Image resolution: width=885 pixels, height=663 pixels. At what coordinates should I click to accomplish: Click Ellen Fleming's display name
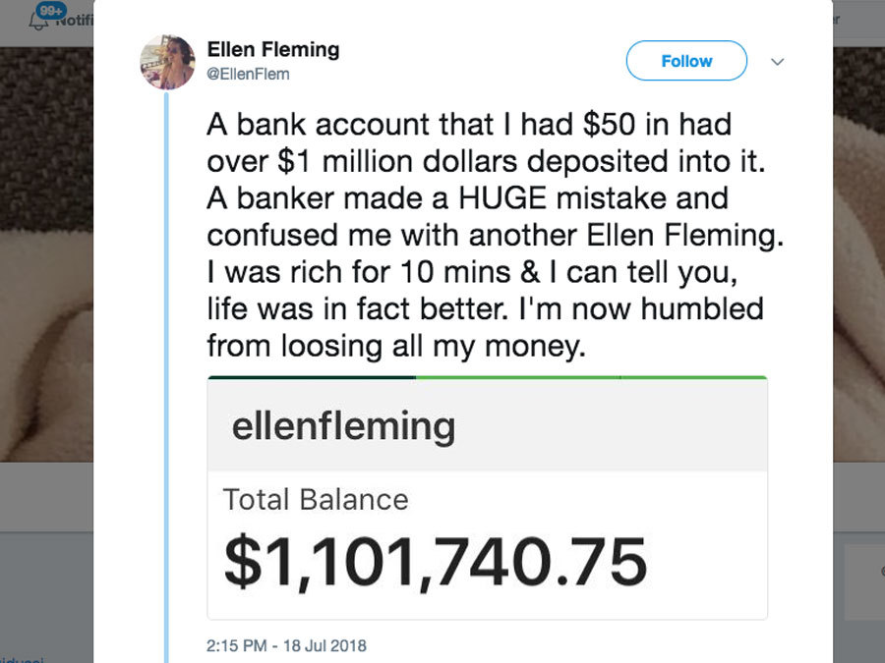pos(273,49)
